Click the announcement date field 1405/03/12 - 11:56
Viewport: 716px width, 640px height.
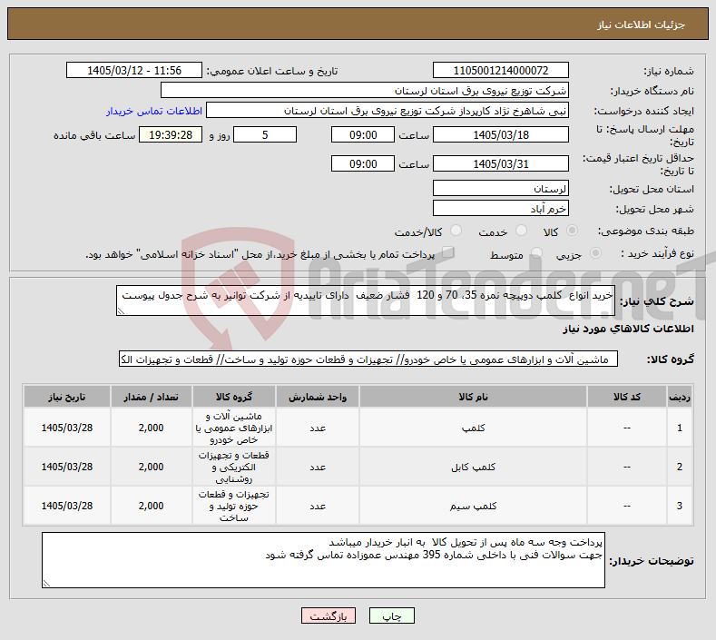click(134, 70)
